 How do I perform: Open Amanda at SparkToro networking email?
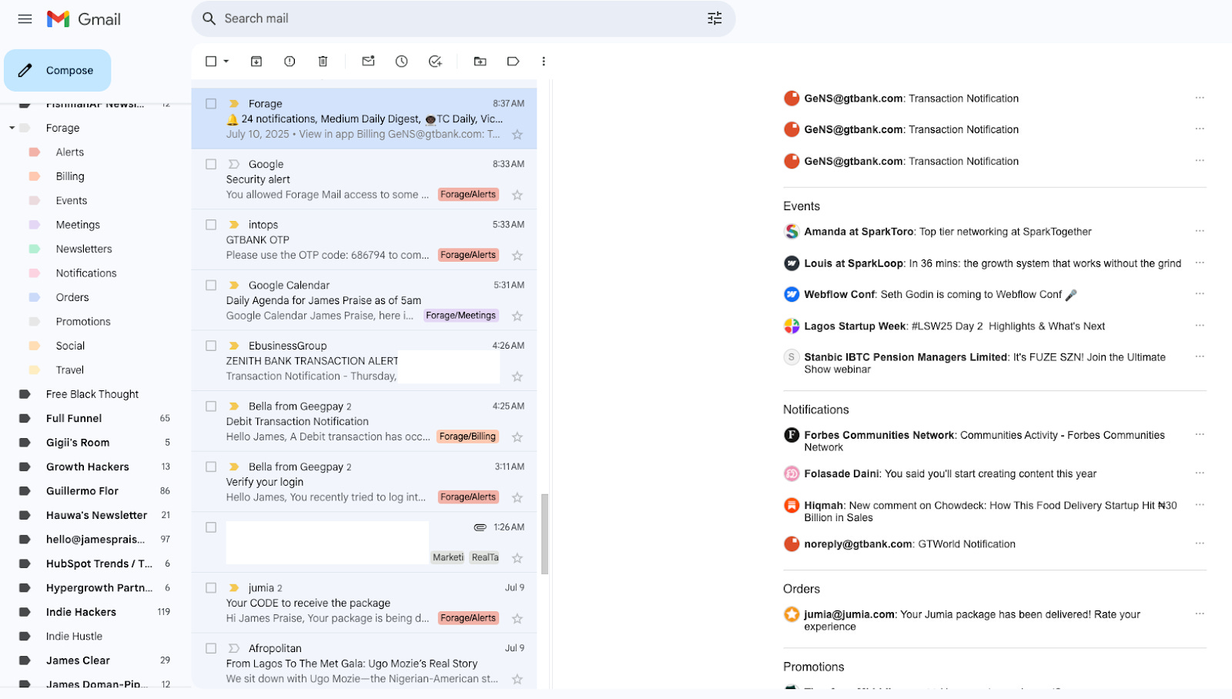pos(947,232)
